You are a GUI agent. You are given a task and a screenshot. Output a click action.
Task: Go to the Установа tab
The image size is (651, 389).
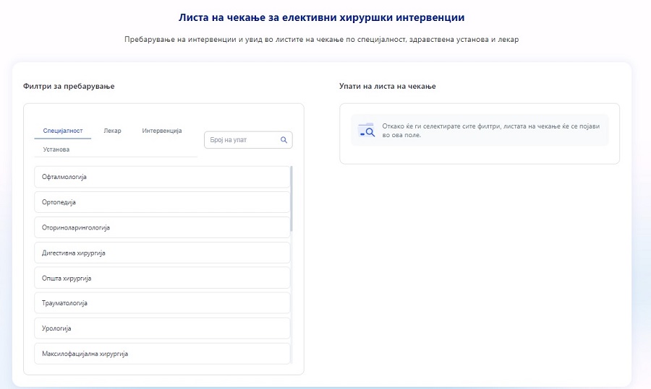click(56, 149)
